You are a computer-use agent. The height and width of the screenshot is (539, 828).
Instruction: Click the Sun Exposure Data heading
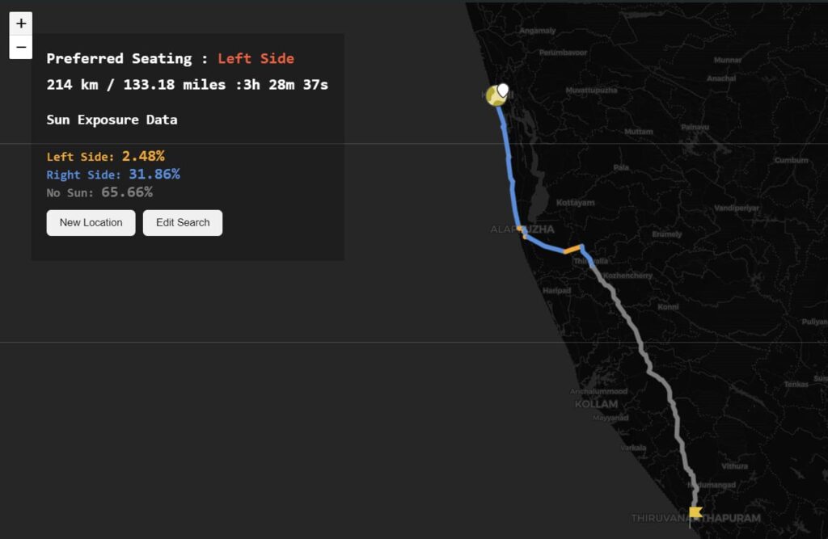112,120
